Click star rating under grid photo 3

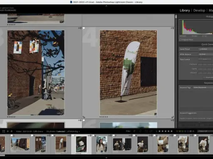11,117
